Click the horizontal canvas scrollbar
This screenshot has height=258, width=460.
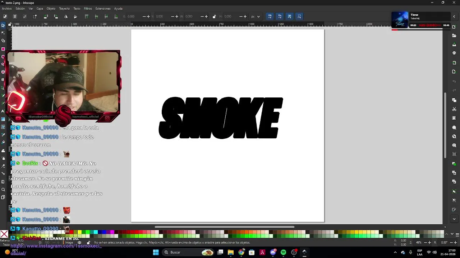coord(225,227)
